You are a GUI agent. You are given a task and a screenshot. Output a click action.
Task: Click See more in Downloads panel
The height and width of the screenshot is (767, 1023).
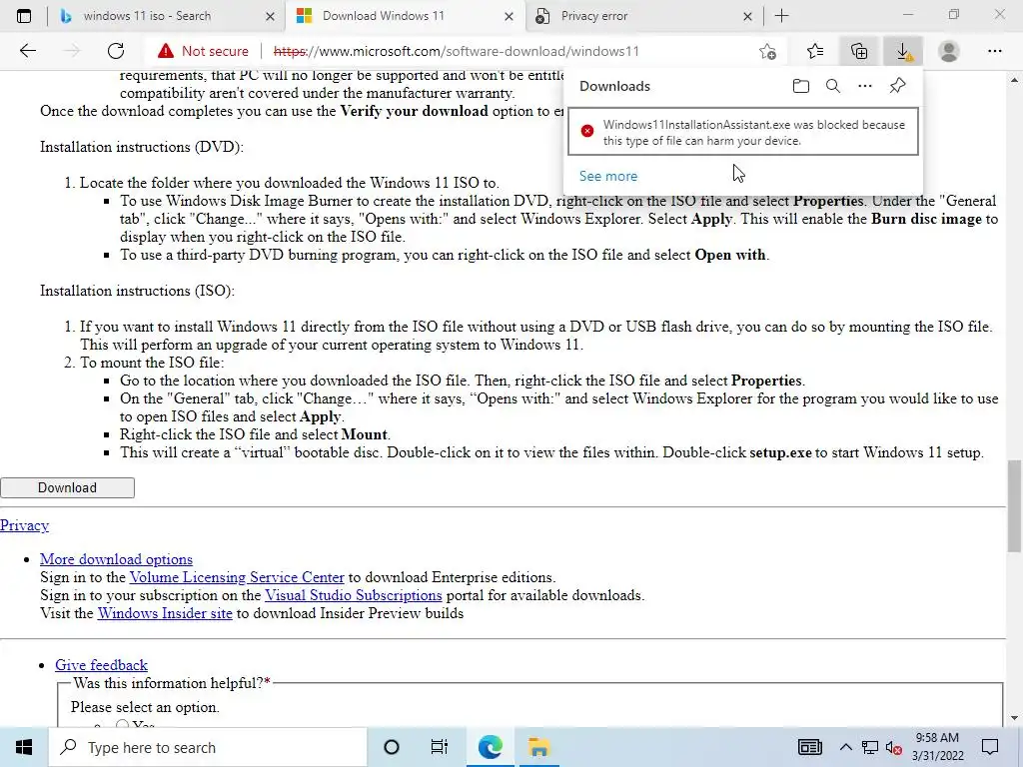(608, 176)
